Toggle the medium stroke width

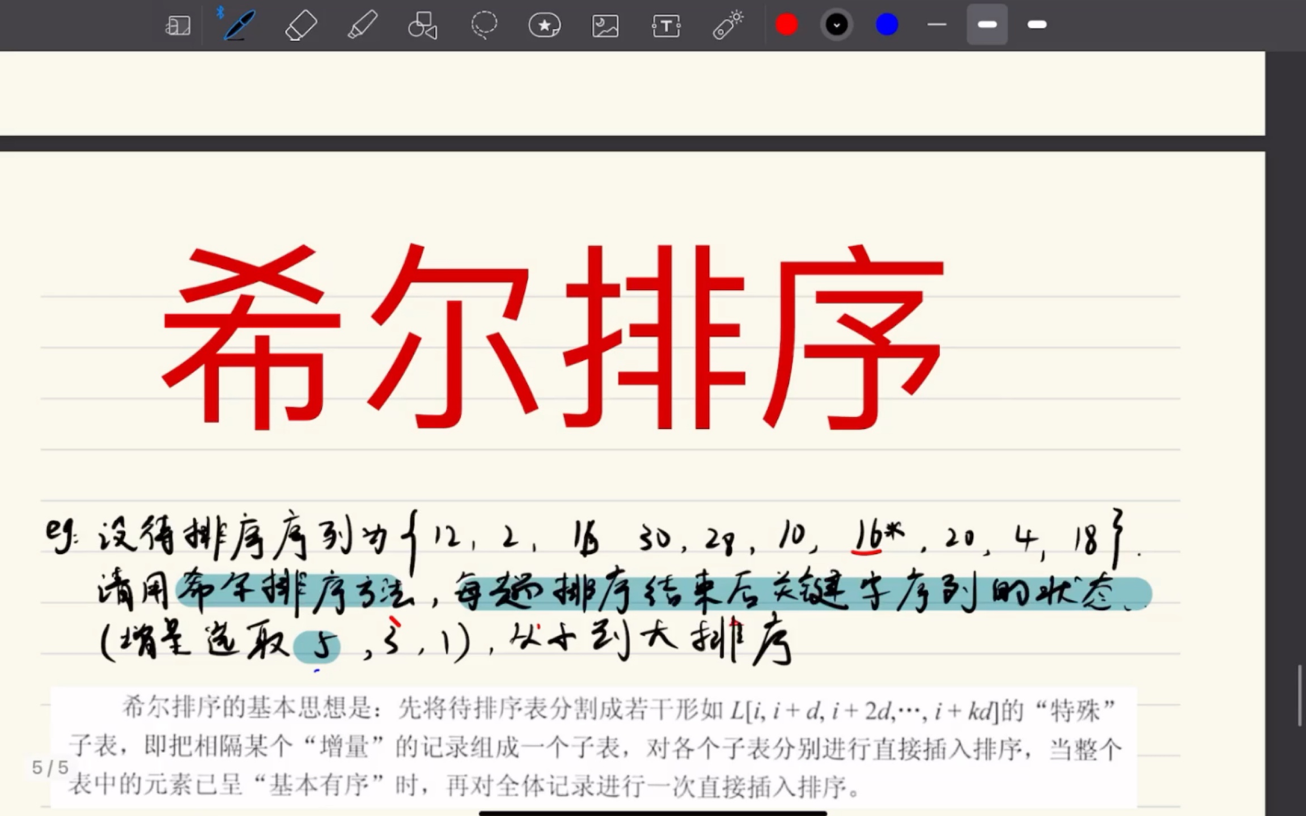pos(987,25)
